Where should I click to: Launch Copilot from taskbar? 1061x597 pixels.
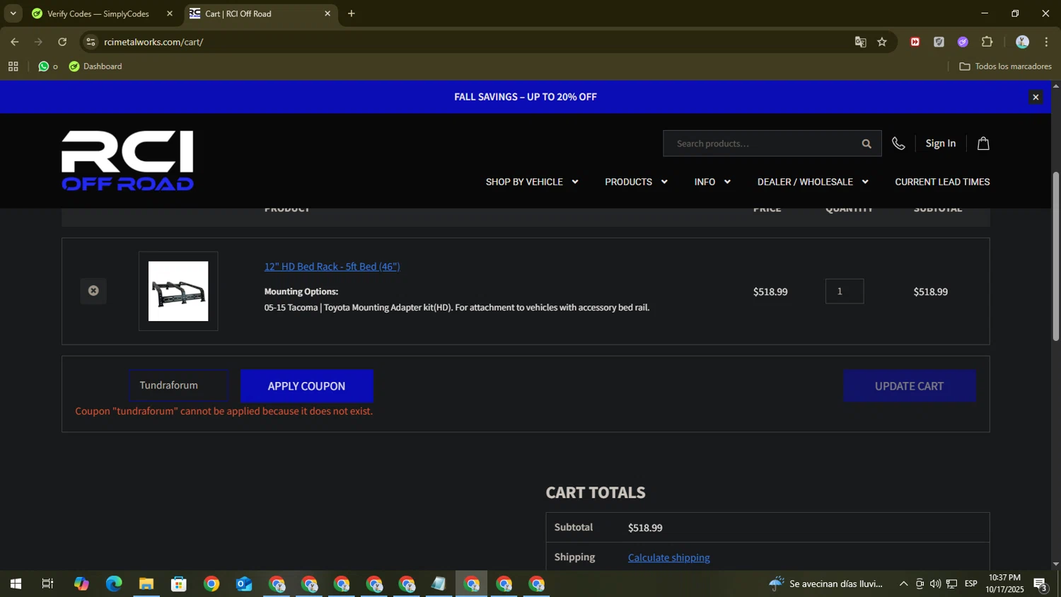(81, 584)
